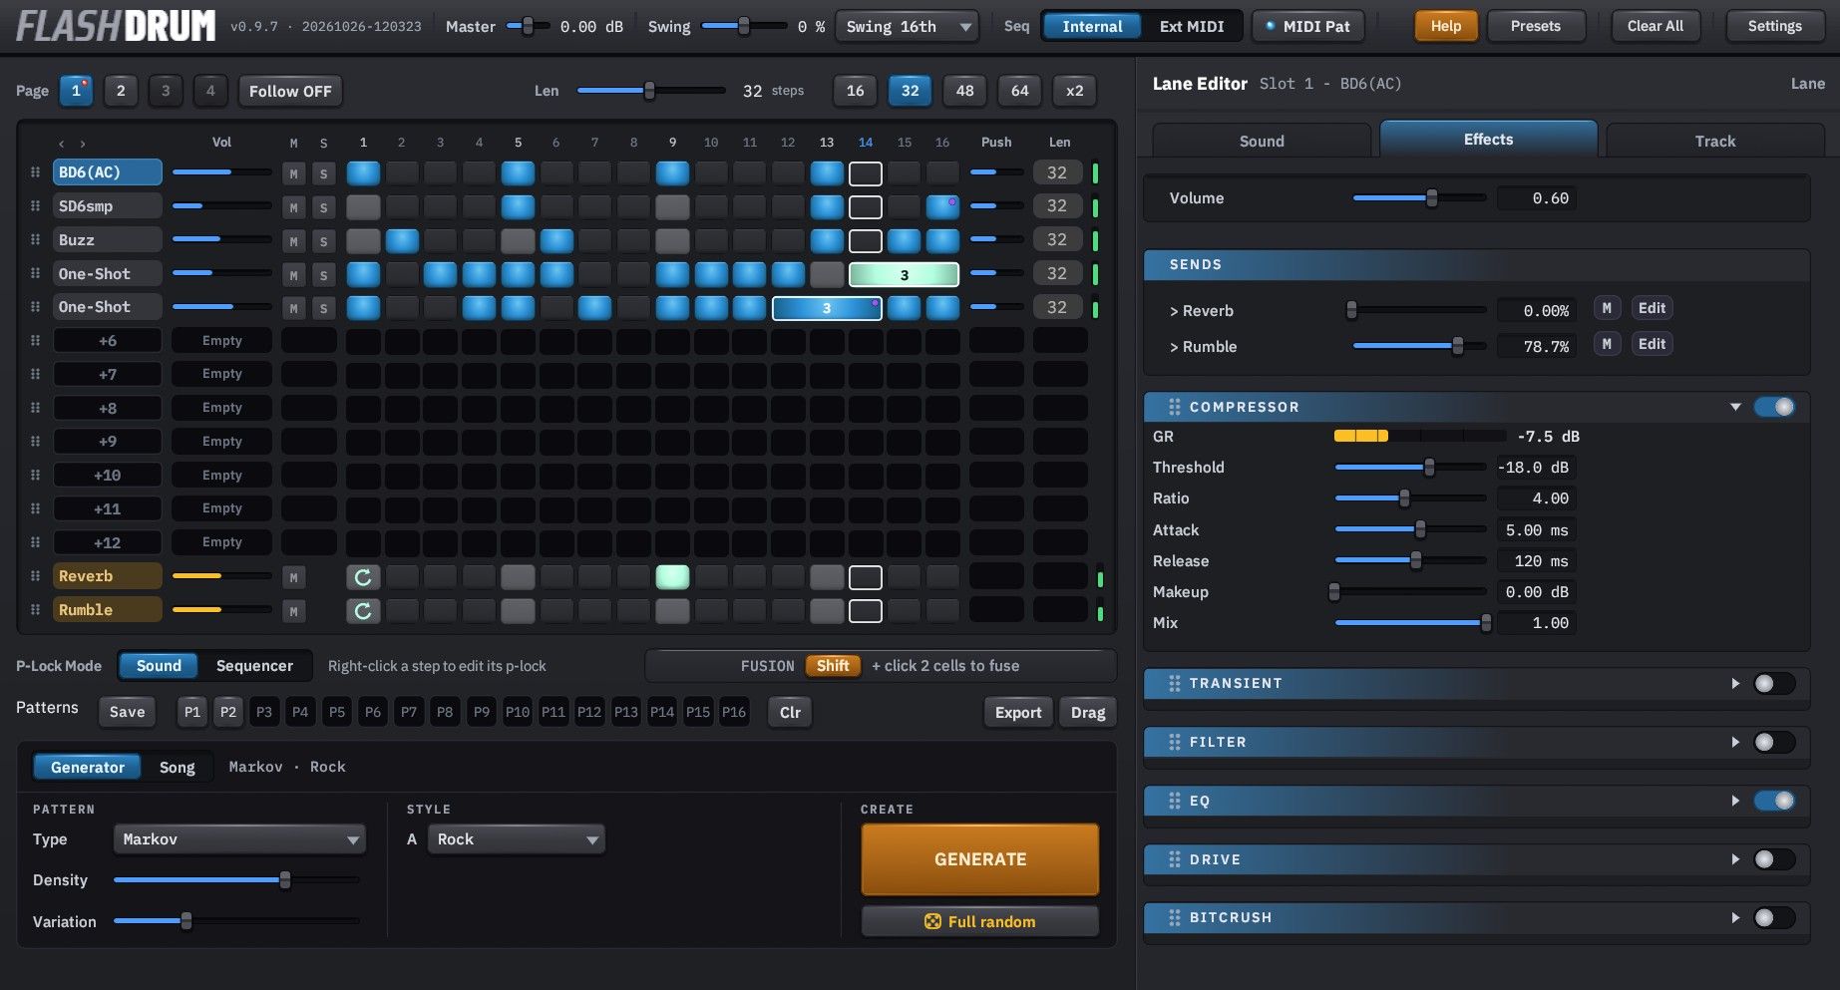Screen dimensions: 1840x990
Task: Open the Presets button
Action: pyautogui.click(x=1536, y=27)
